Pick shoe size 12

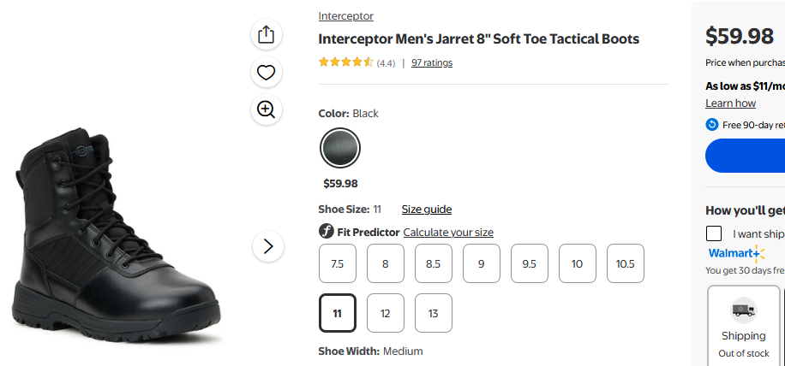point(386,313)
